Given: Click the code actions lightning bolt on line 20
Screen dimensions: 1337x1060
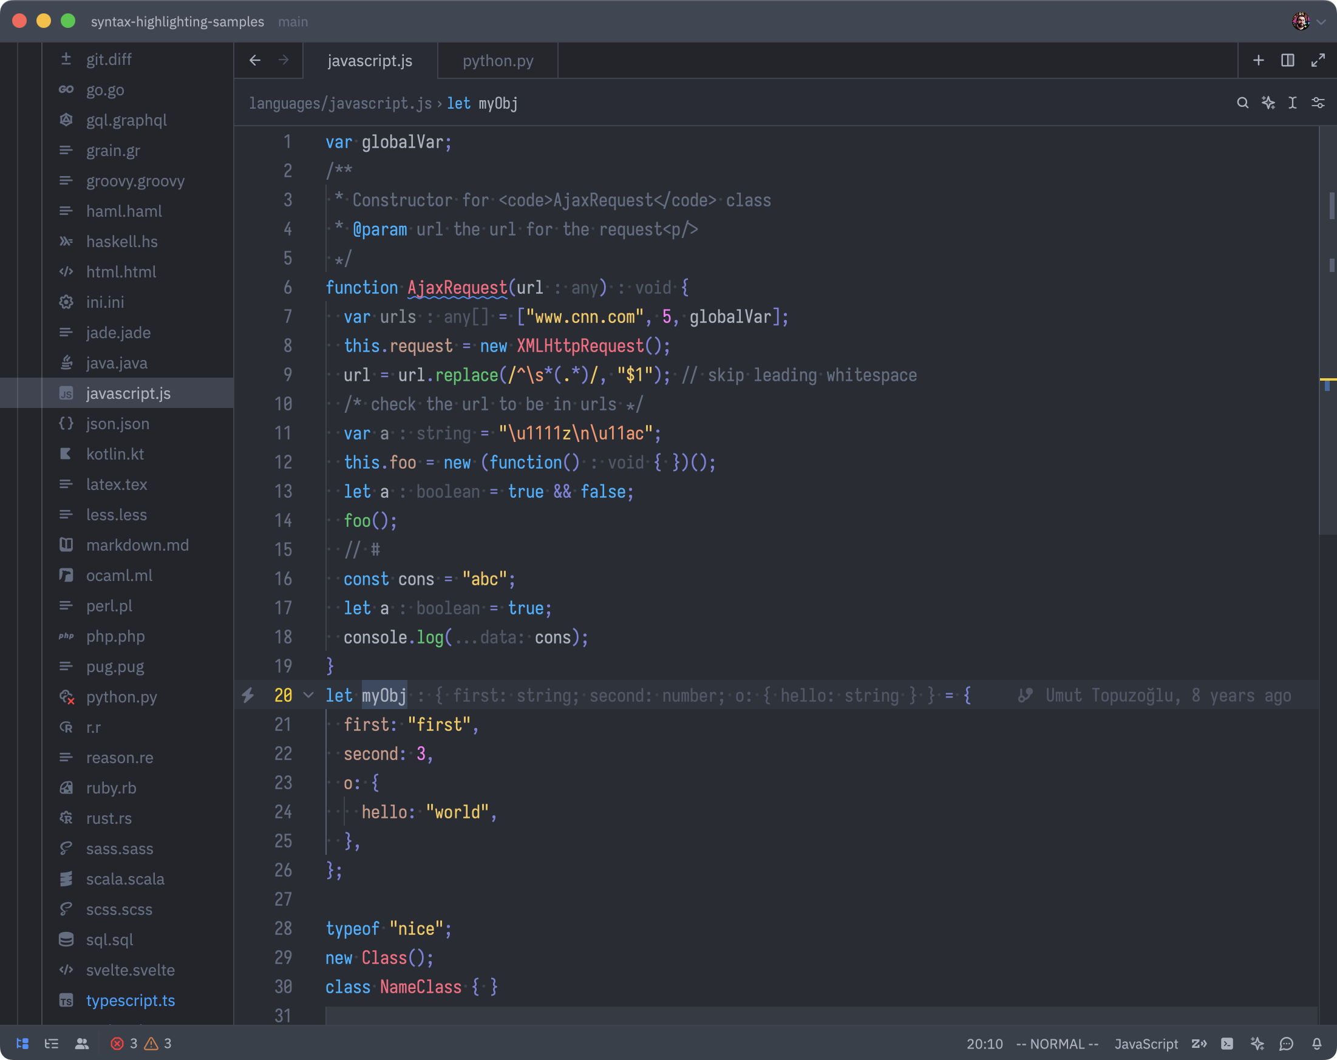Looking at the screenshot, I should point(248,696).
